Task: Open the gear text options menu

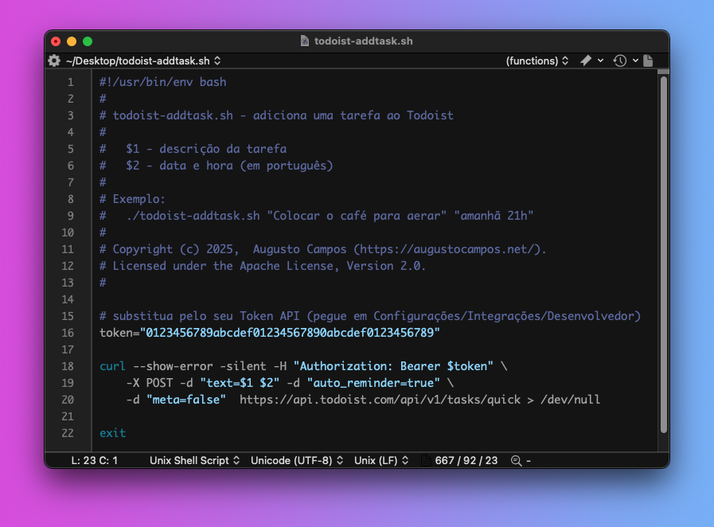Action: [x=54, y=61]
